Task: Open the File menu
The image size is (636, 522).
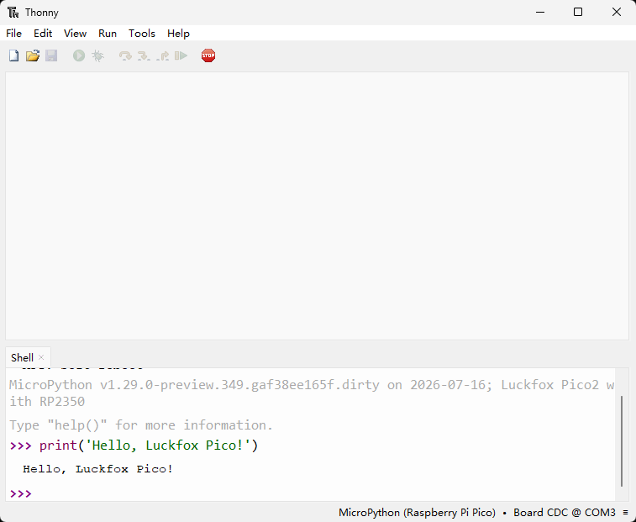Action: [13, 34]
